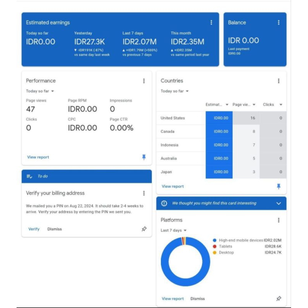Click the To do list icon
The height and width of the screenshot is (308, 308).
pyautogui.click(x=29, y=176)
